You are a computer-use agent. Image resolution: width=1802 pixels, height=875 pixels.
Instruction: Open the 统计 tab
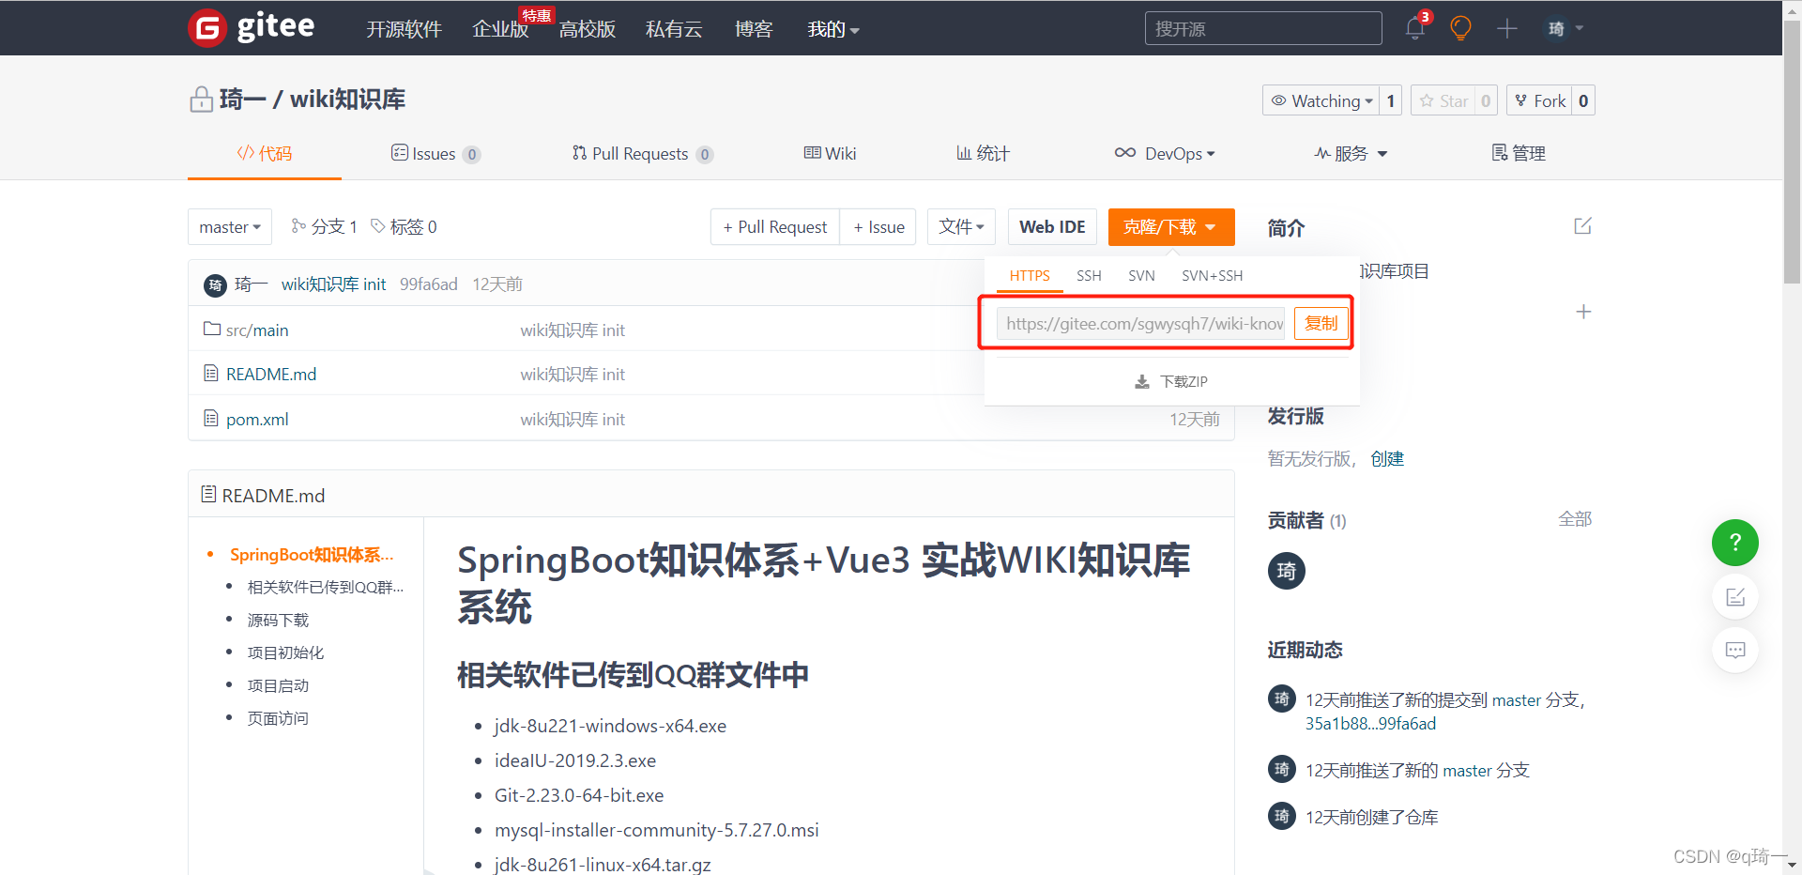click(x=983, y=153)
